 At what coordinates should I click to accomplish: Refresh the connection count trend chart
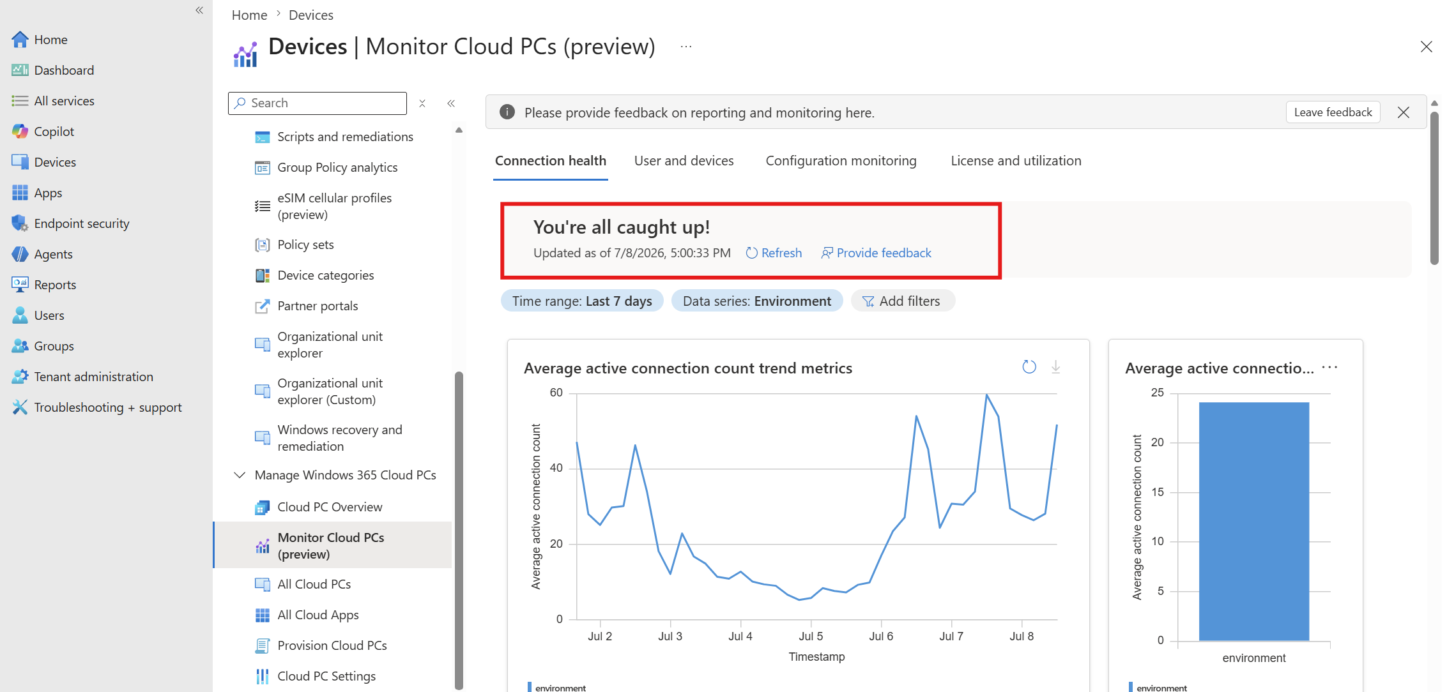1029,367
